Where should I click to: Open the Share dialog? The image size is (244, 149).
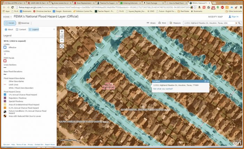pyautogui.click(x=151, y=23)
